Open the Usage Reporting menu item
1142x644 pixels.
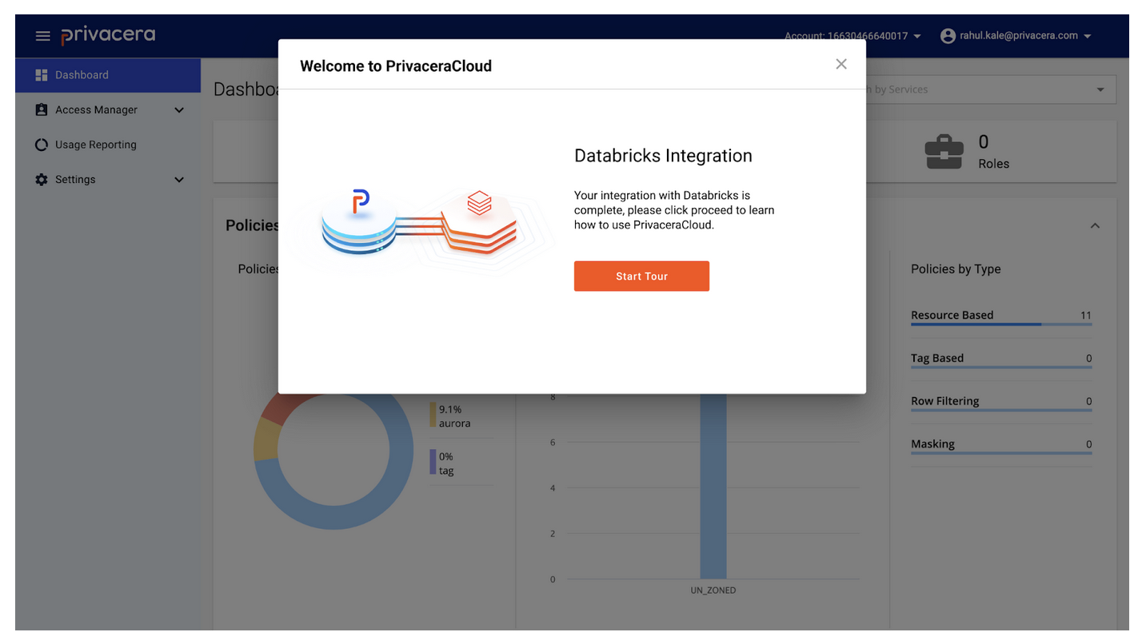pyautogui.click(x=95, y=145)
